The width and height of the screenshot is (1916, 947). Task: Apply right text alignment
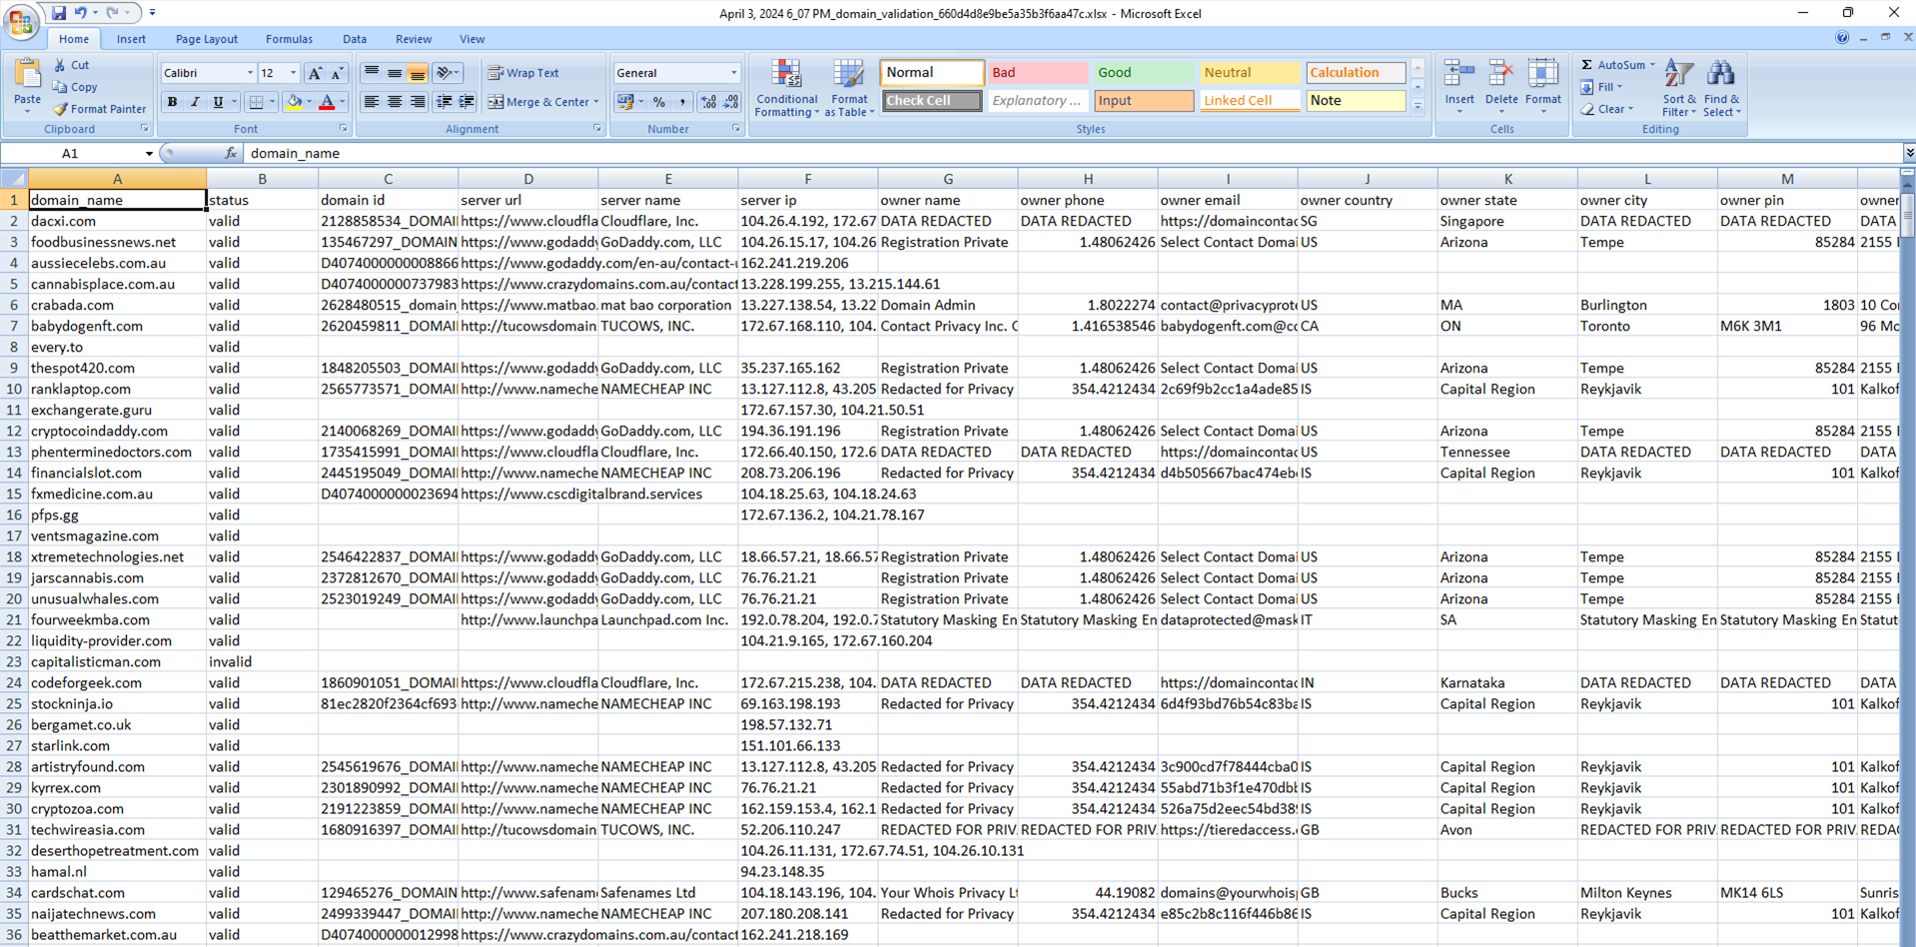(x=418, y=102)
